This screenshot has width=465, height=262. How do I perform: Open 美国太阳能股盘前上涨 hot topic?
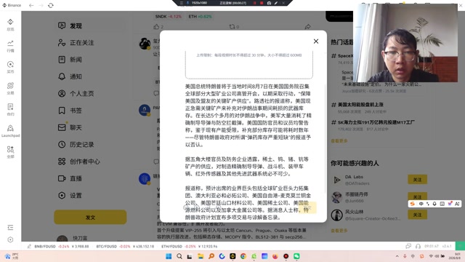(360, 105)
